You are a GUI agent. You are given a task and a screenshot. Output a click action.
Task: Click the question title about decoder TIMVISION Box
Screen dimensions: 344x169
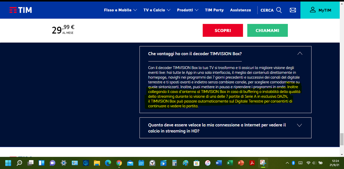tap(195, 53)
